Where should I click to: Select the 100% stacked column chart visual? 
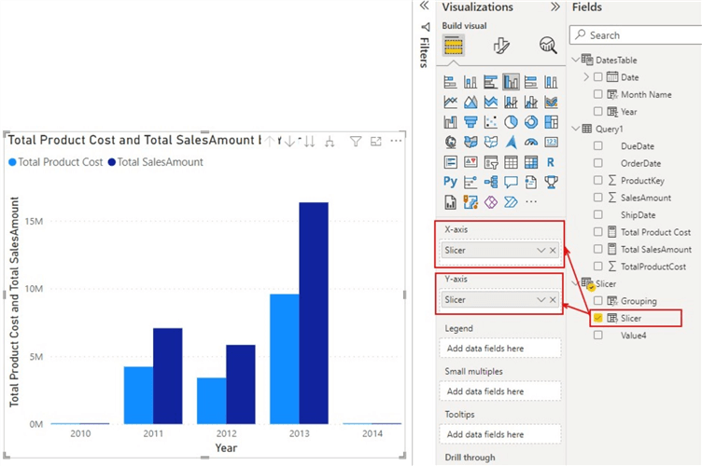point(551,82)
